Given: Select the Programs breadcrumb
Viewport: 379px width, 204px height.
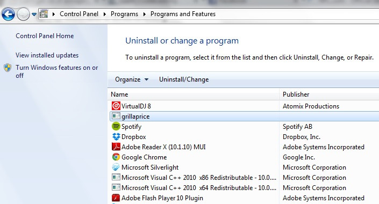Looking at the screenshot, I should pyautogui.click(x=124, y=14).
